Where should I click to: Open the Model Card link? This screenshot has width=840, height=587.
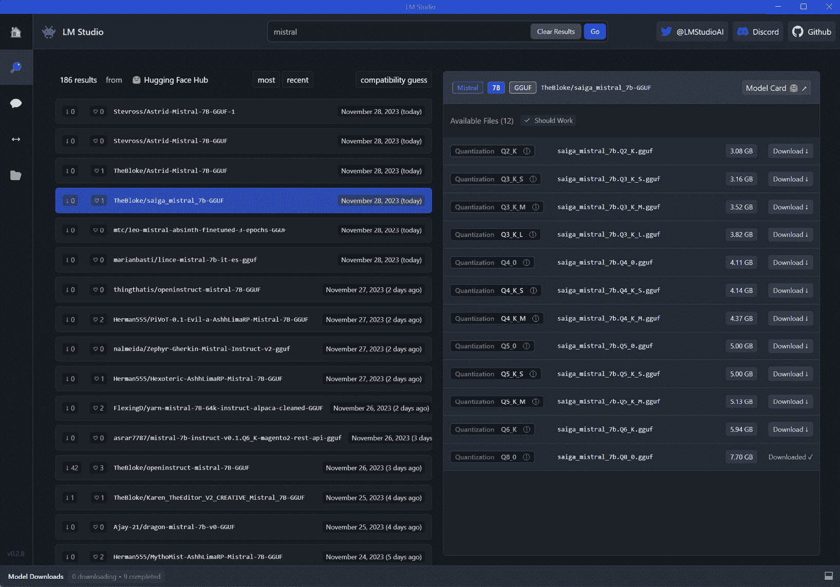pos(776,88)
